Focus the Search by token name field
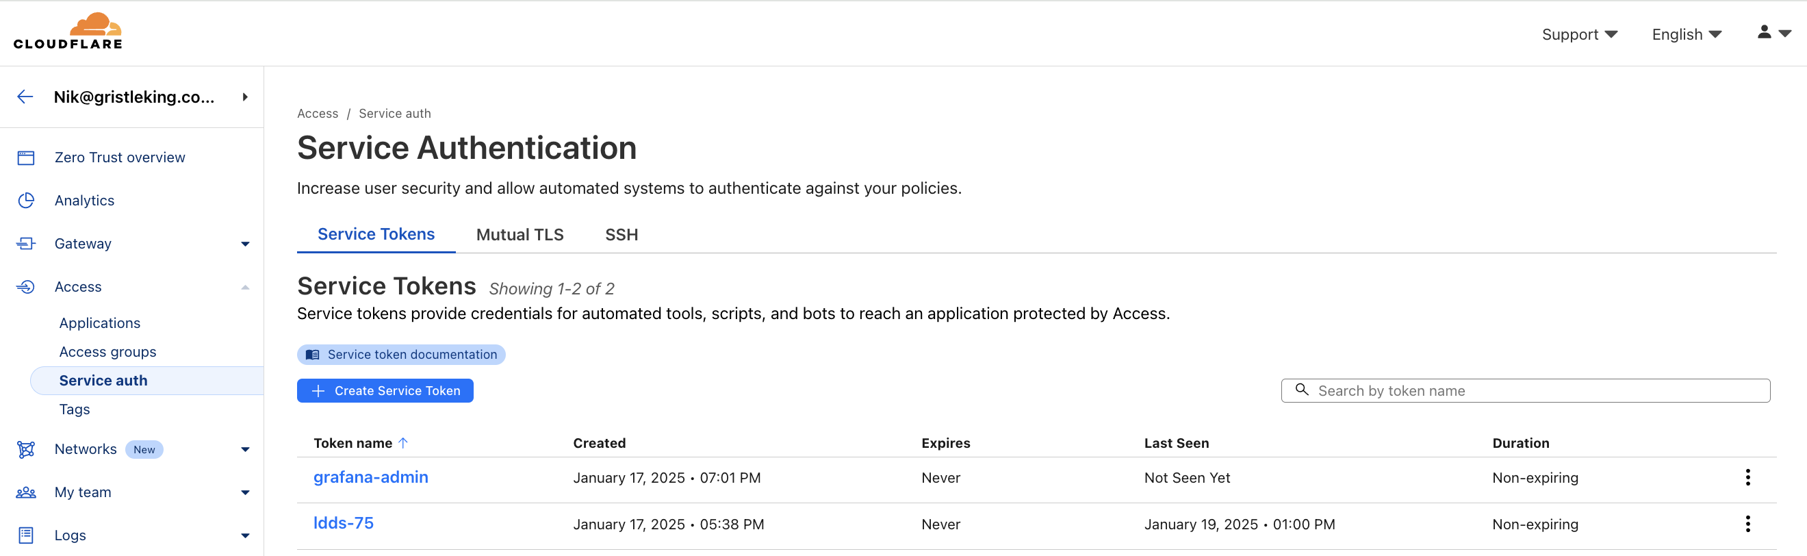 (1525, 391)
